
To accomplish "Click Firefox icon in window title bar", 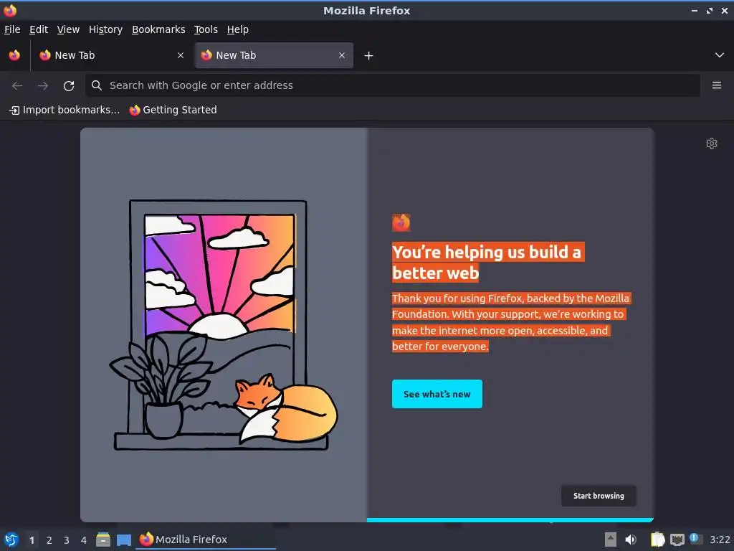I will point(10,10).
